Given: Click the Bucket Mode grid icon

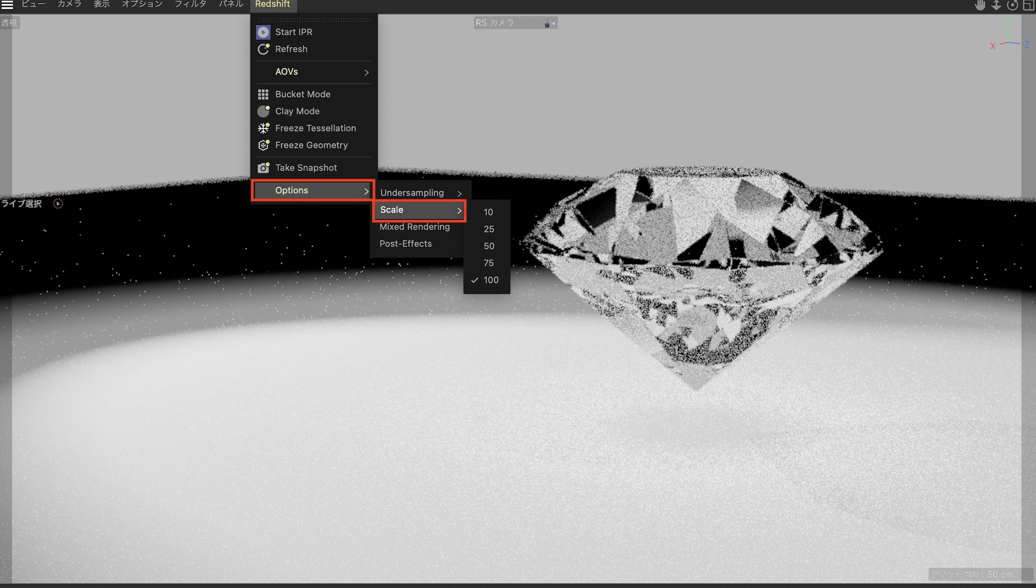Looking at the screenshot, I should tap(263, 94).
